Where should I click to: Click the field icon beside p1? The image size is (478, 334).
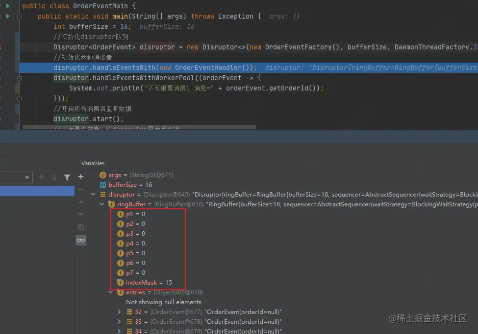coord(121,214)
